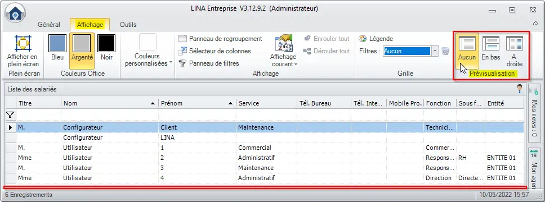Select the En bas preview layout

point(490,50)
